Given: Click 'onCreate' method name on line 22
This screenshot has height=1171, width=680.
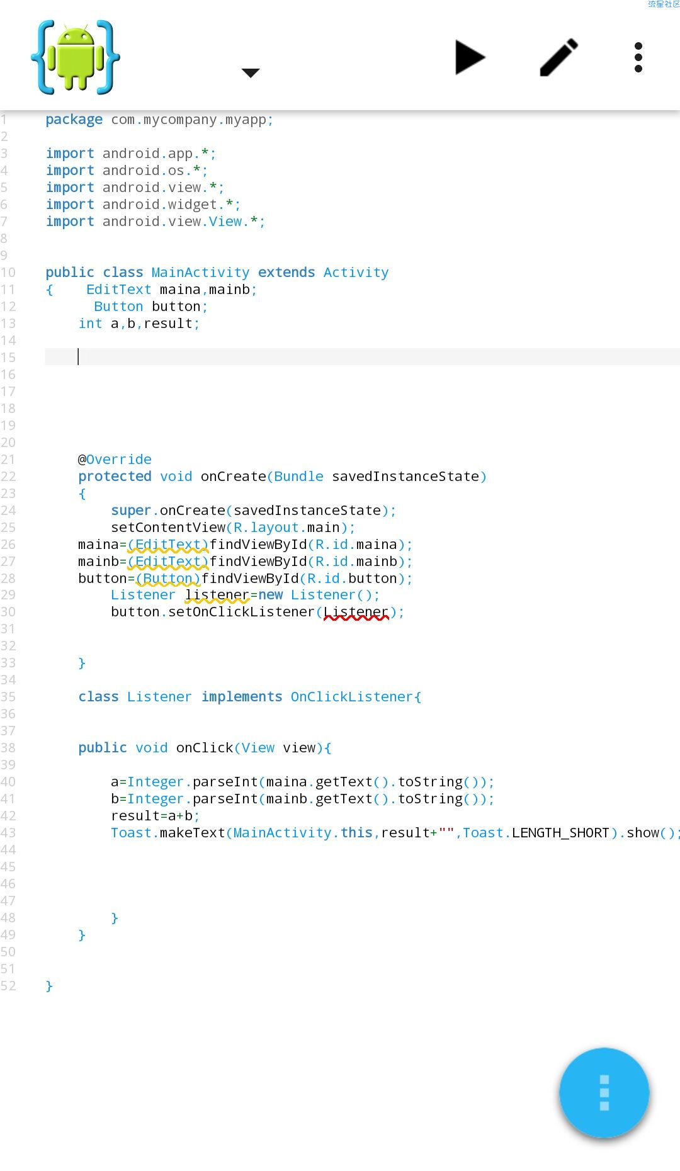Looking at the screenshot, I should point(233,477).
